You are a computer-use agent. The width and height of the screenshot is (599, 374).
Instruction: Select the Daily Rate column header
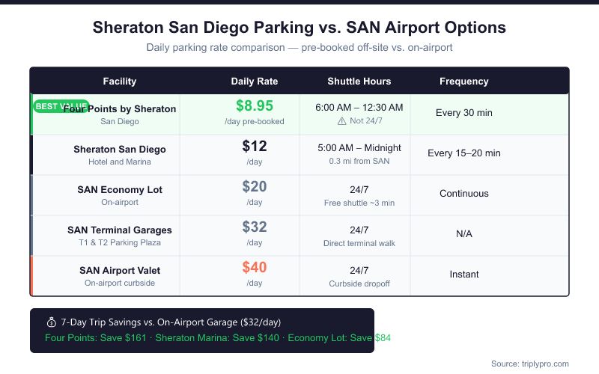click(255, 81)
